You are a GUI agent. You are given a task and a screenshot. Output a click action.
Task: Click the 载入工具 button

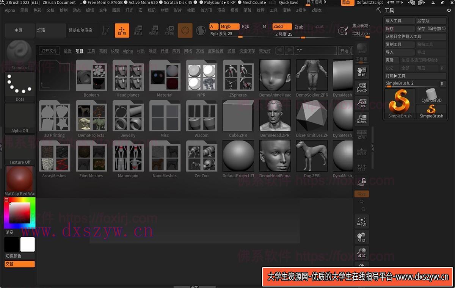pos(400,21)
